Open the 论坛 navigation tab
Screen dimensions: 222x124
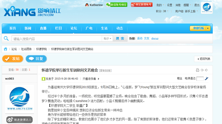74,28
